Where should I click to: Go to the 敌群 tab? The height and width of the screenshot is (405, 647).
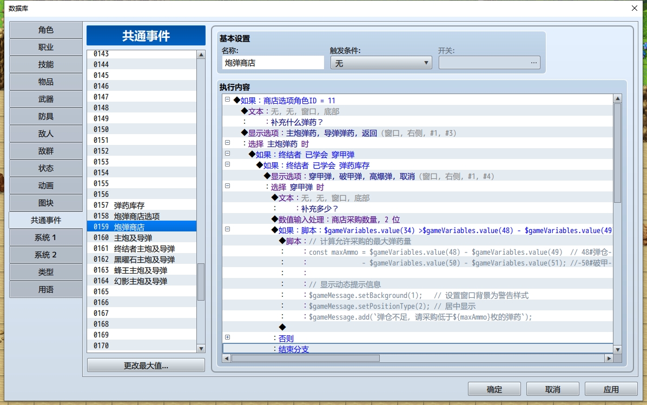click(46, 151)
